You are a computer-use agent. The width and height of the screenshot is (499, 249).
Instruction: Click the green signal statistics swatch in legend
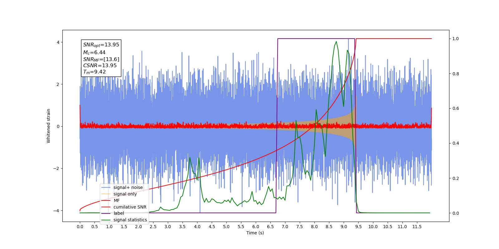(106, 220)
